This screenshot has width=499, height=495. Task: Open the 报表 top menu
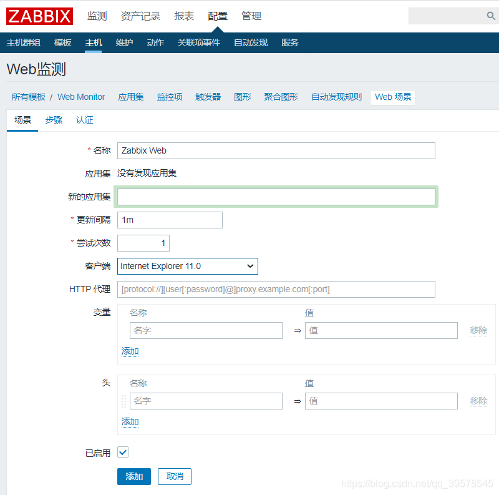click(x=184, y=16)
